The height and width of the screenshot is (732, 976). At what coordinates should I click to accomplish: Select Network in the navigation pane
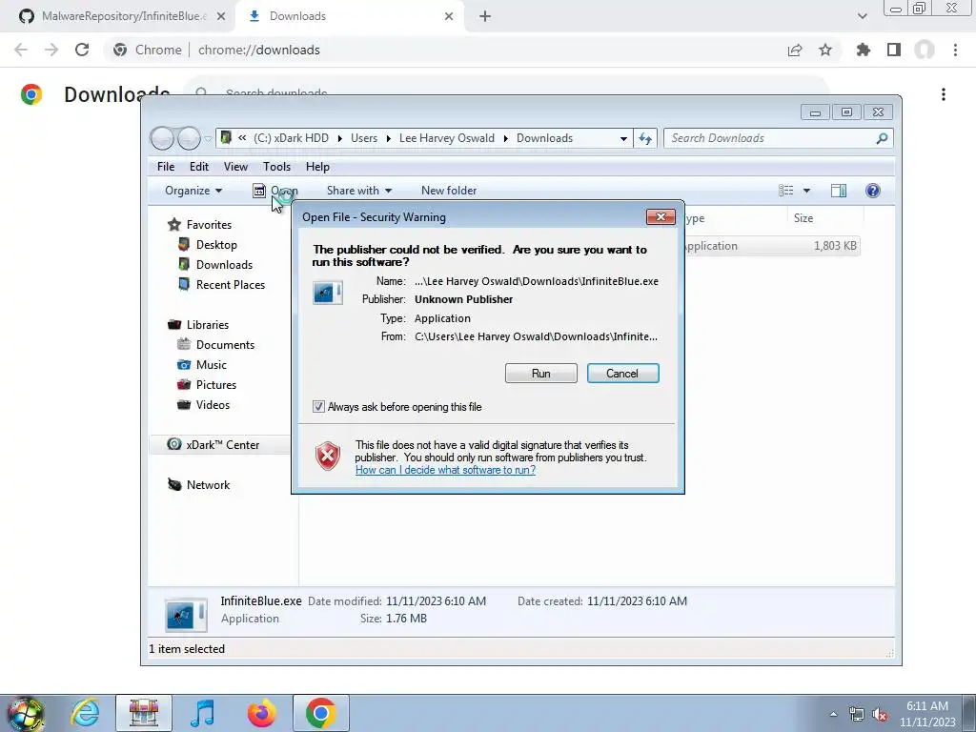(208, 485)
